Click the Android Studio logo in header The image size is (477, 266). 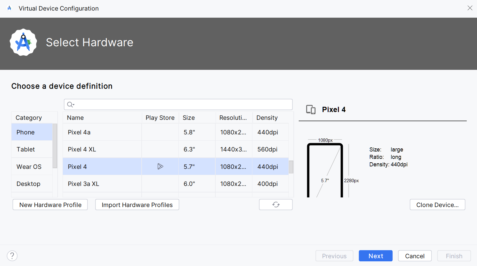click(x=23, y=43)
